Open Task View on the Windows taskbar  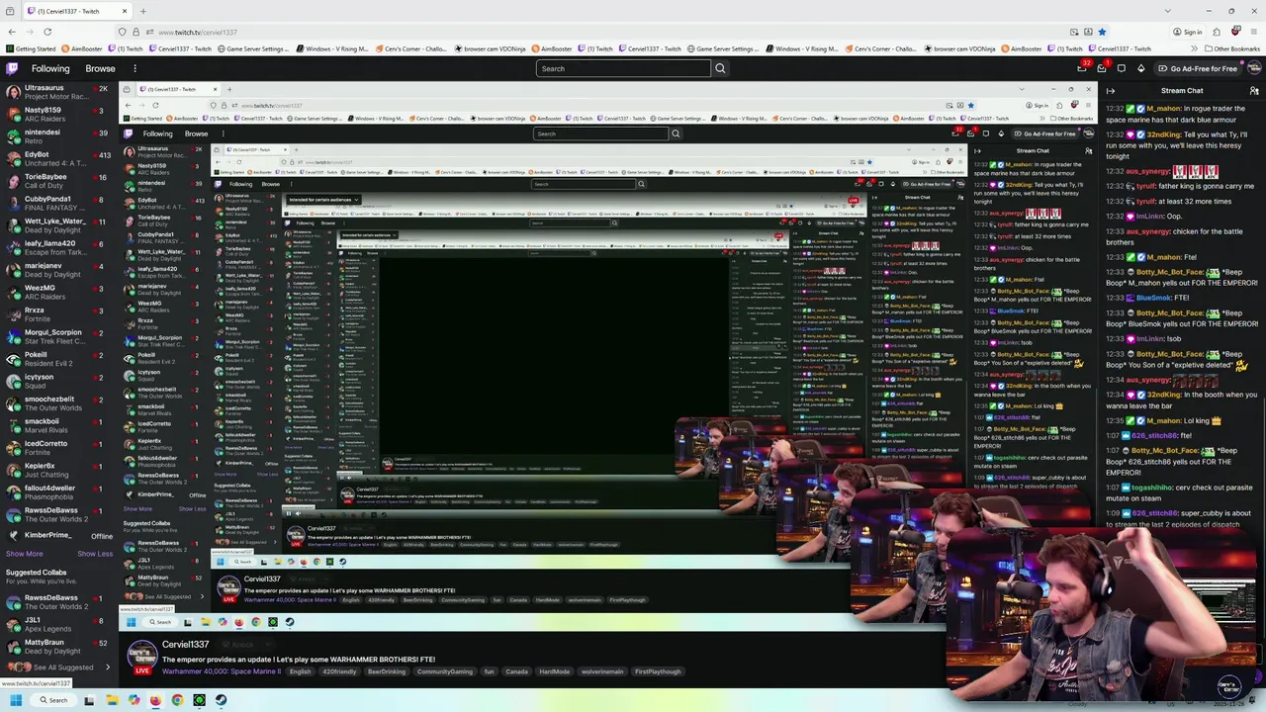coord(89,700)
